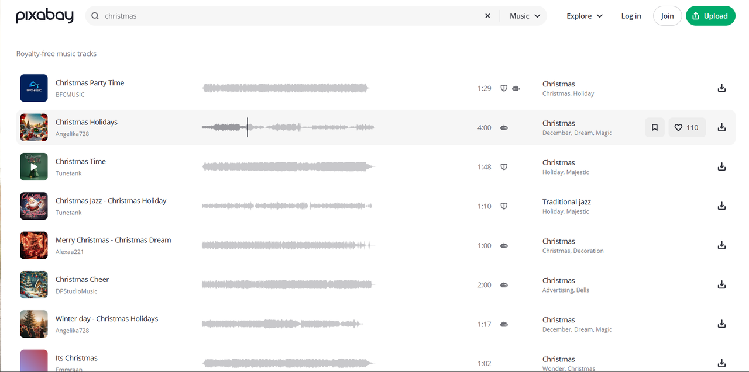
Task: Click the AI-generated robot icon for Merry Christmas
Action: coord(504,245)
